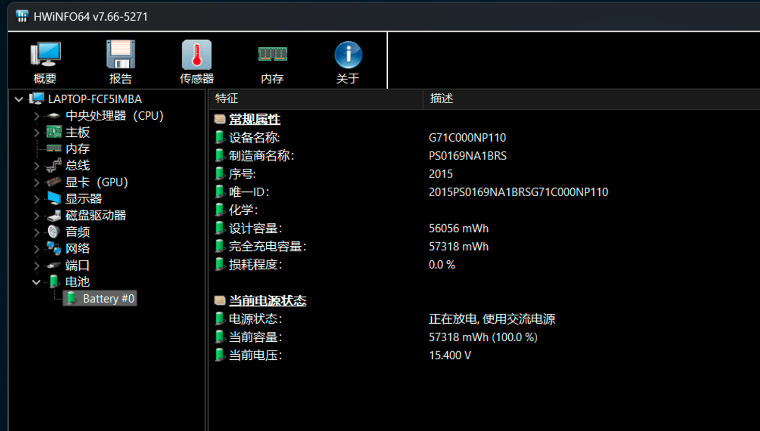760x431 pixels.
Task: Collapse the 电池 battery branch
Action: 36,282
